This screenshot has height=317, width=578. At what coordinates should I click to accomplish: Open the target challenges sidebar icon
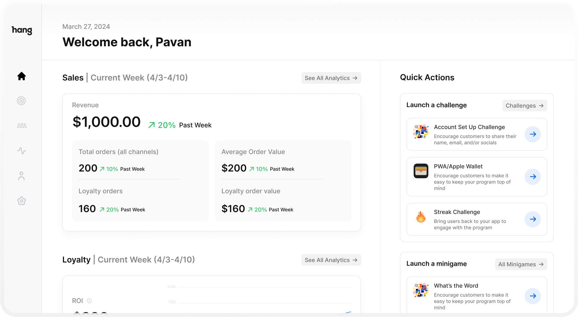(x=21, y=101)
